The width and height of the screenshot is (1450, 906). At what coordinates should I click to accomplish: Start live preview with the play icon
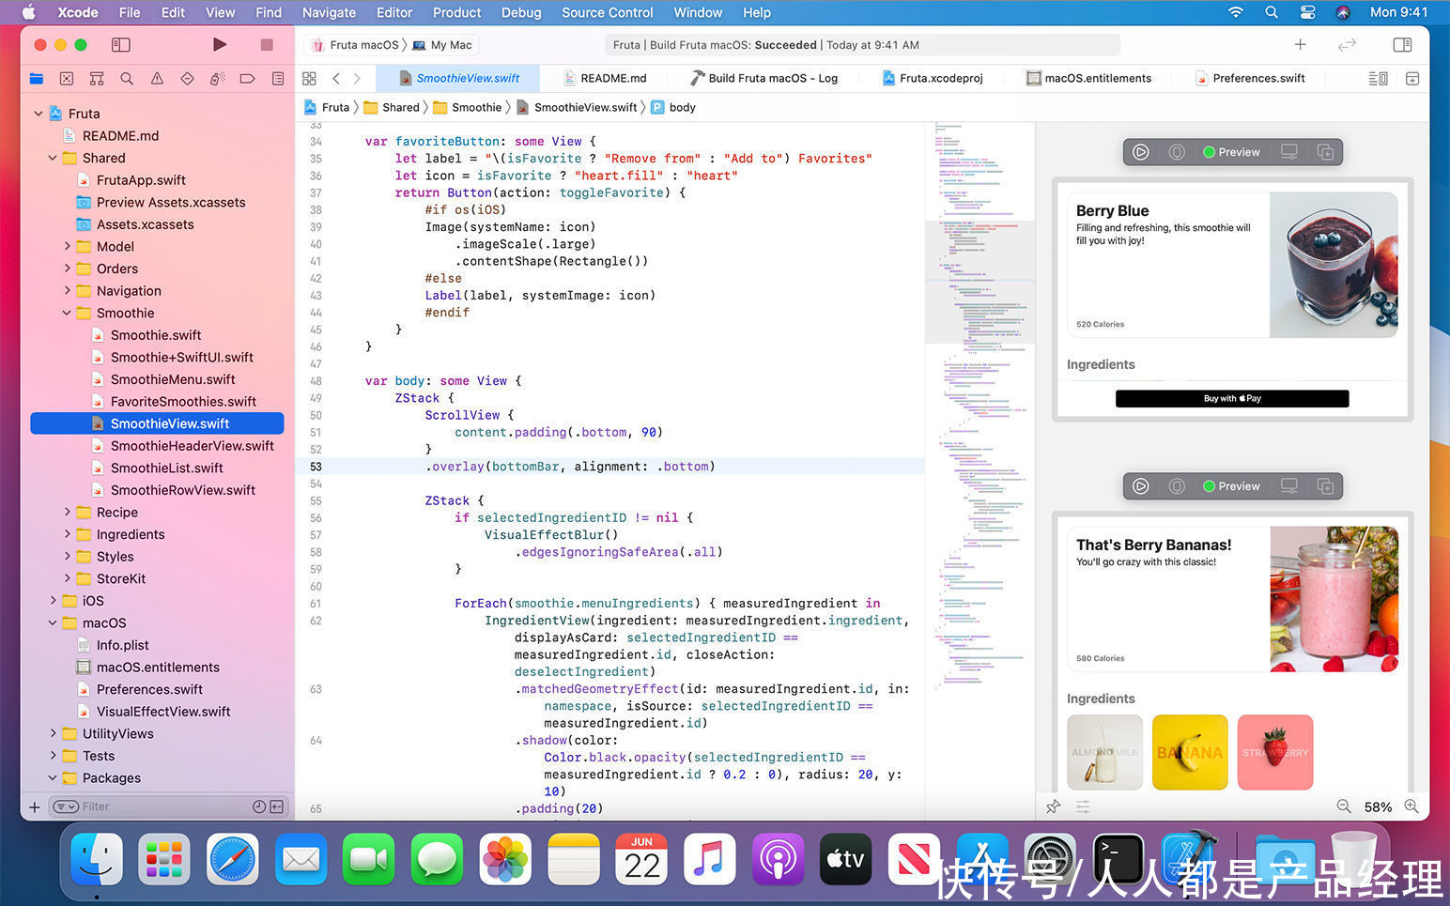click(1140, 151)
